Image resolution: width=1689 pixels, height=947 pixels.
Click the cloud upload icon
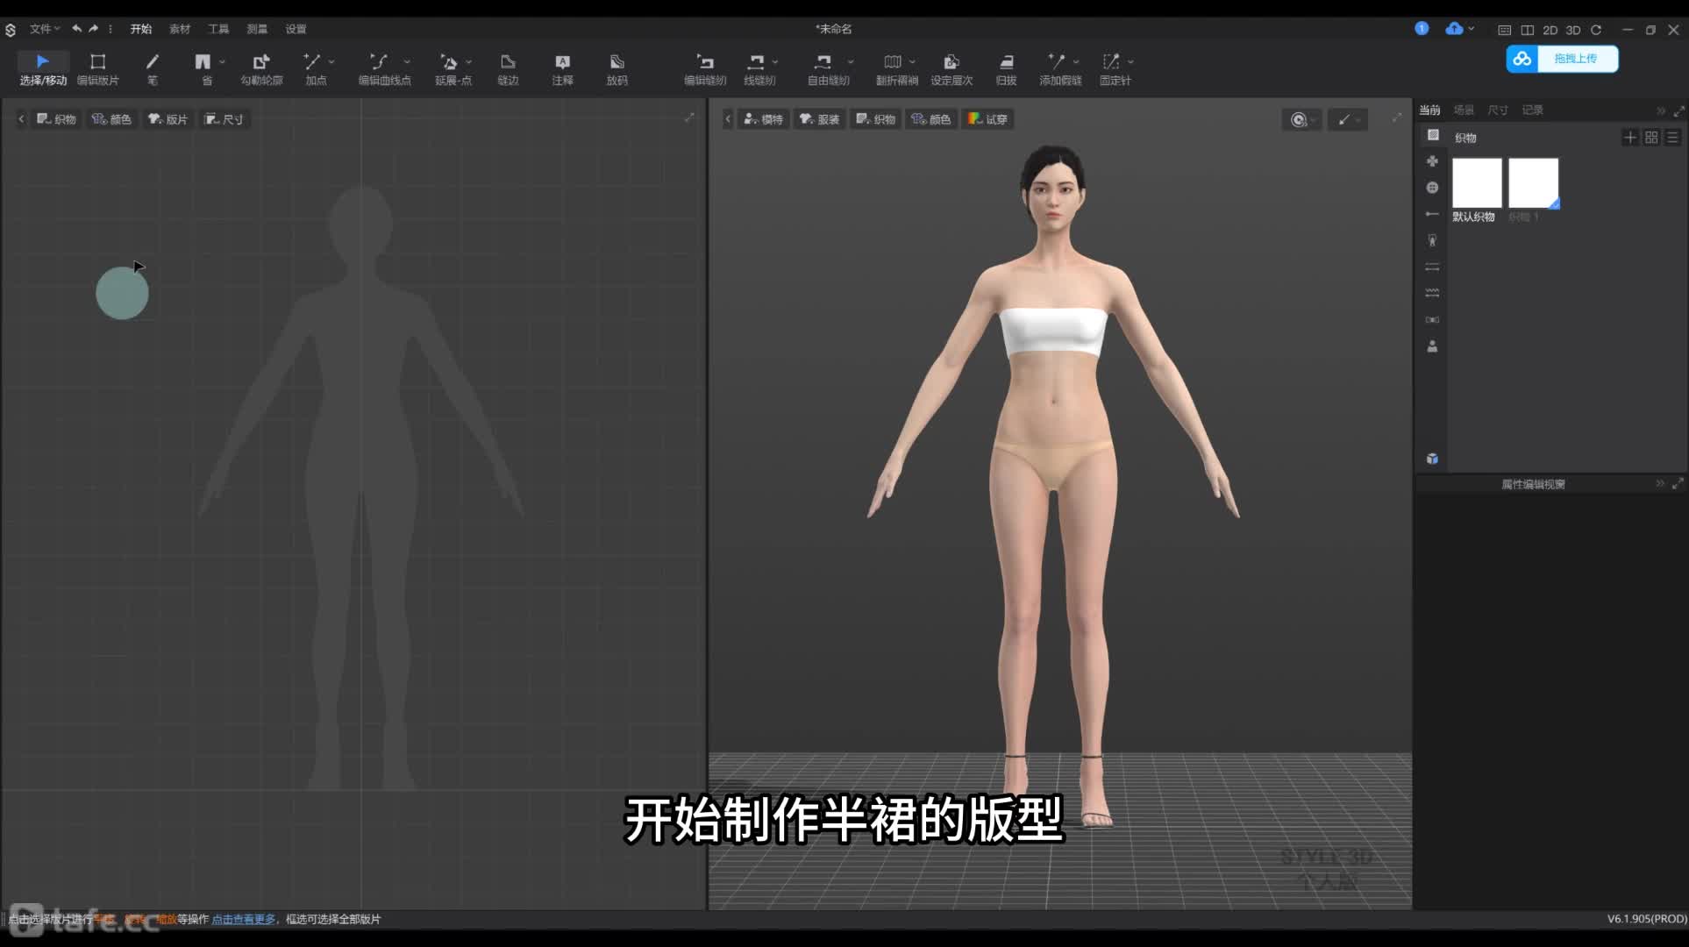pyautogui.click(x=1454, y=29)
